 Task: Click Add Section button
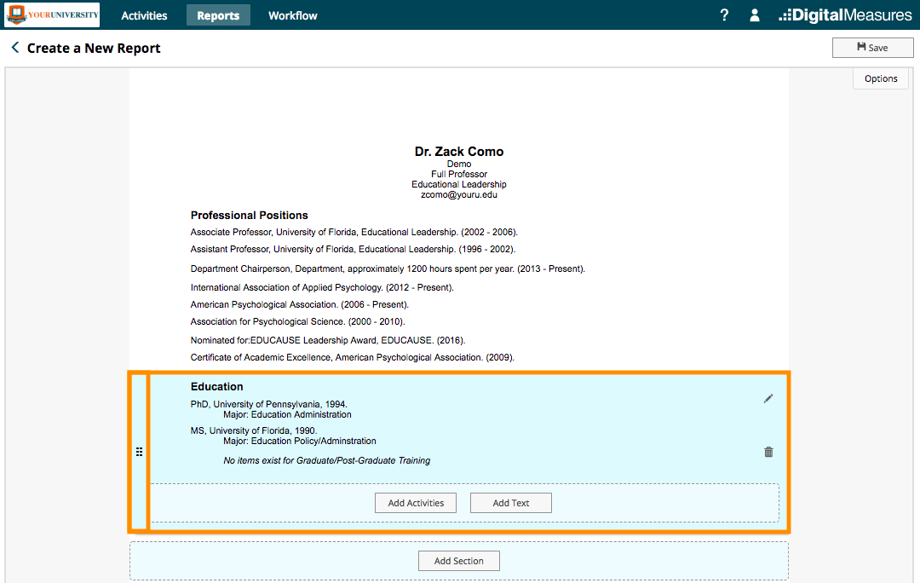(x=459, y=561)
